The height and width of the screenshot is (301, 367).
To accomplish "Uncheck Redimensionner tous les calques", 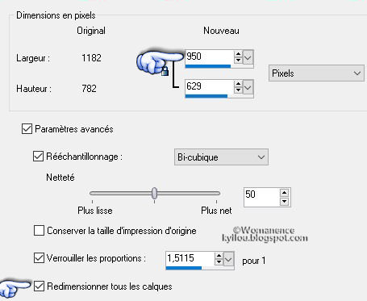I will [39, 286].
